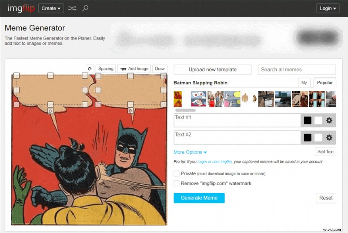Select UNO Draw 25 template thumbnail
Viewport: 348px width, 233px height.
[300, 99]
